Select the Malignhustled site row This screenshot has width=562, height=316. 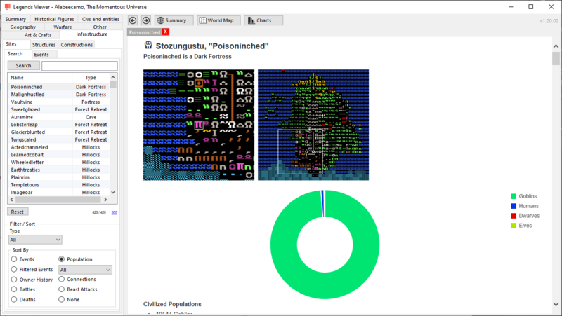pyautogui.click(x=58, y=95)
